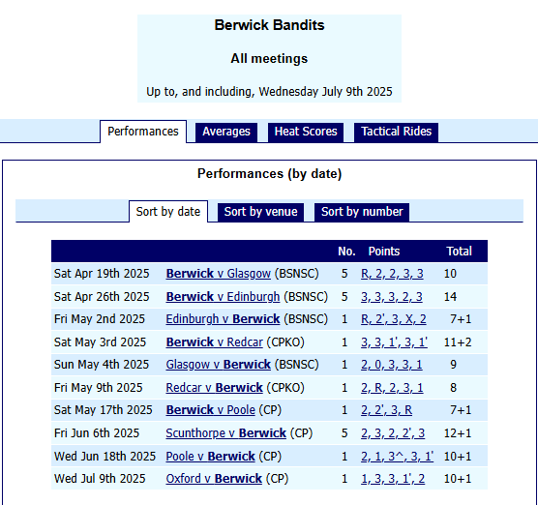Open the Redcar v Berwick meeting link
The width and height of the screenshot is (538, 505).
pos(215,388)
